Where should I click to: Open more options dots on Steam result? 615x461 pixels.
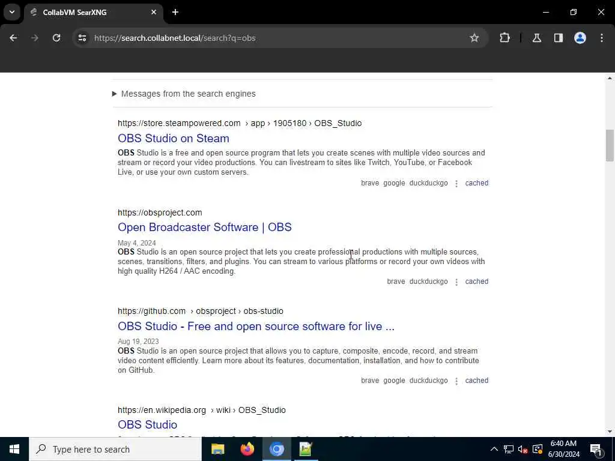456,184
